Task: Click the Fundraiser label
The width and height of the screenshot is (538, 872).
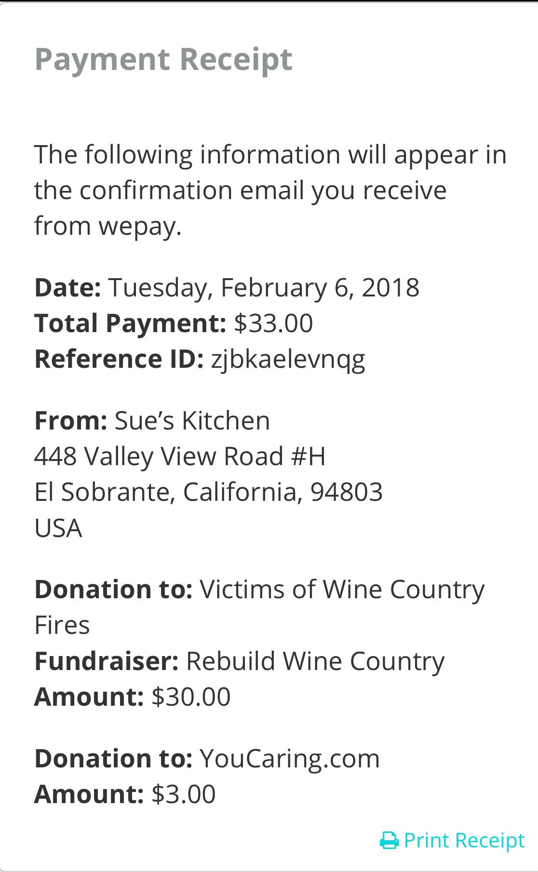Action: (107, 661)
